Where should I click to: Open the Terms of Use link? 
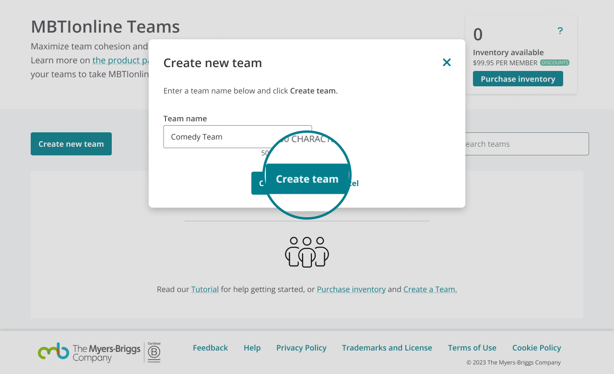pos(472,348)
